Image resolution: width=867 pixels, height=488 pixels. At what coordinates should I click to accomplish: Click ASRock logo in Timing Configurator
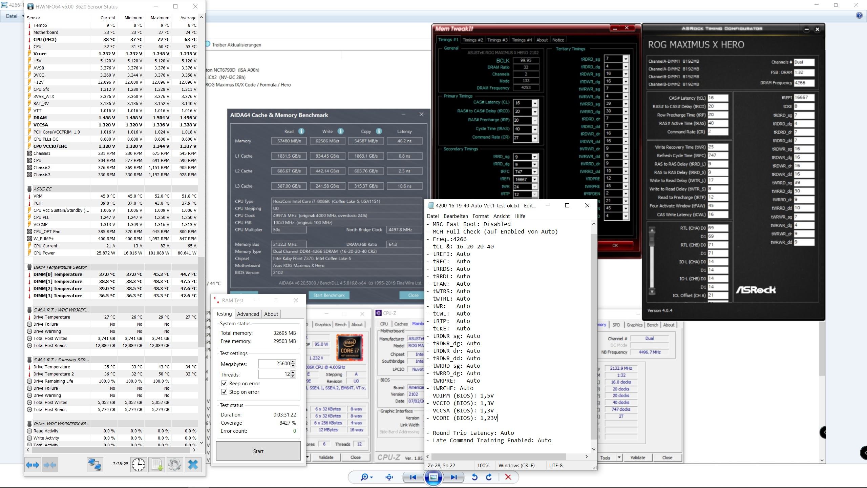click(x=756, y=290)
